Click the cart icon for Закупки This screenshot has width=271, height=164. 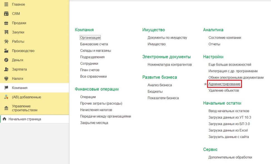coord(6,32)
